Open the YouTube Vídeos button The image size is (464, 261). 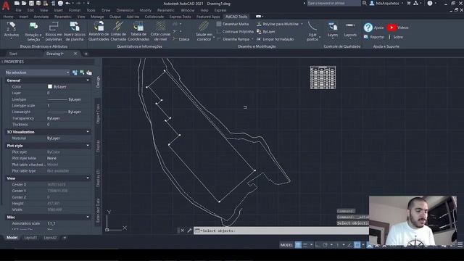click(x=397, y=28)
